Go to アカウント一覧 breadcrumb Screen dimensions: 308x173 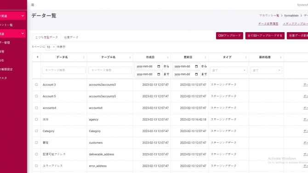[x=269, y=16]
